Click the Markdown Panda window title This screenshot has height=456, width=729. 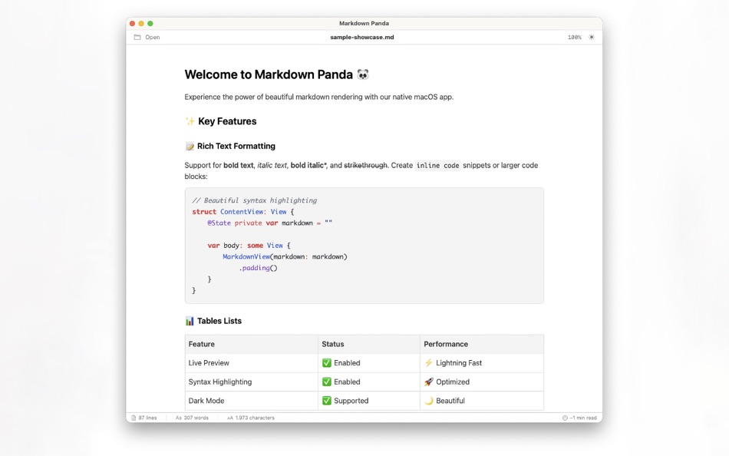(364, 23)
